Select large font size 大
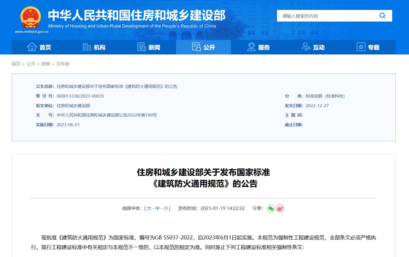The width and height of the screenshot is (409, 257). point(149,208)
